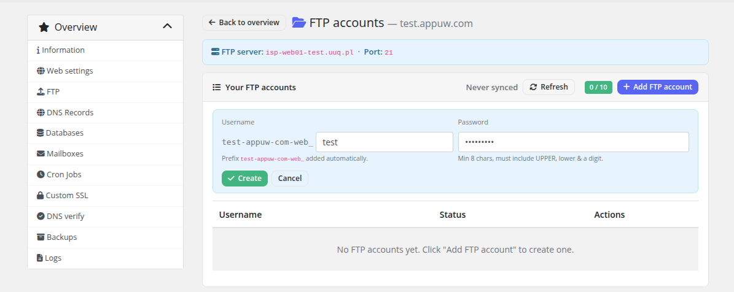Click the pink prefix code in hint
Image resolution: width=734 pixels, height=292 pixels.
click(272, 159)
